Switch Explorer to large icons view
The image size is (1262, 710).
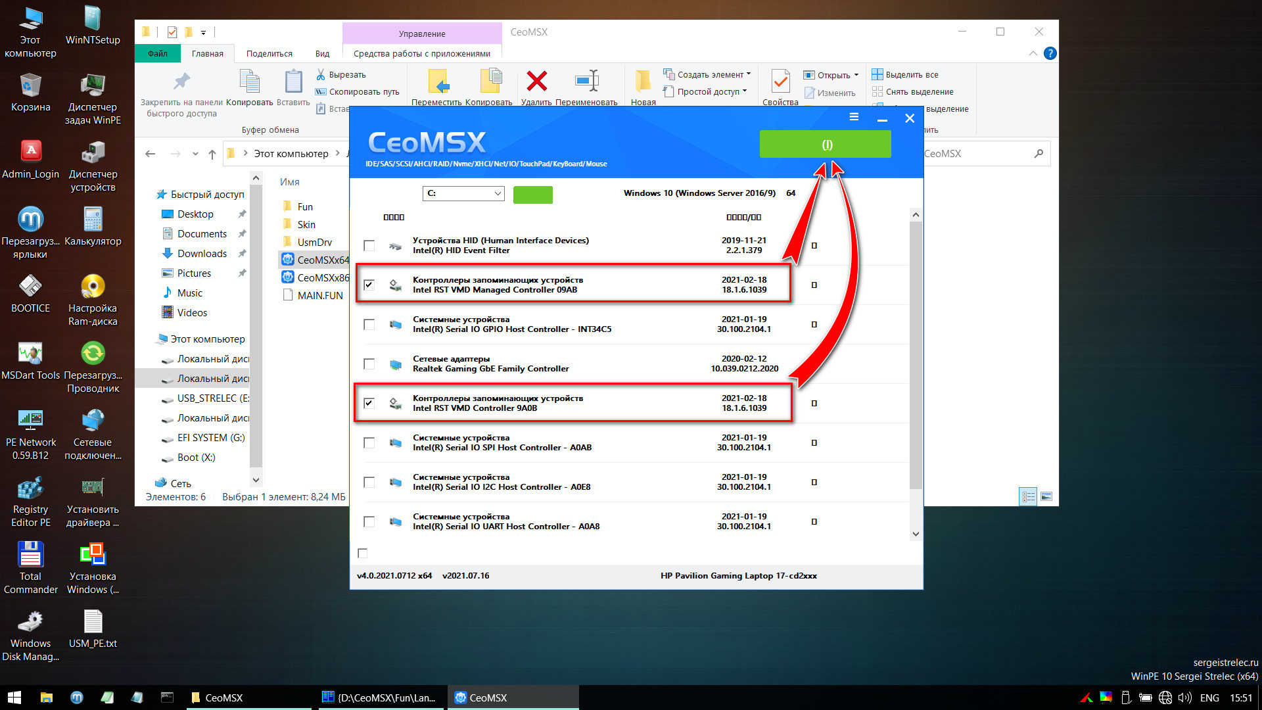click(1046, 496)
